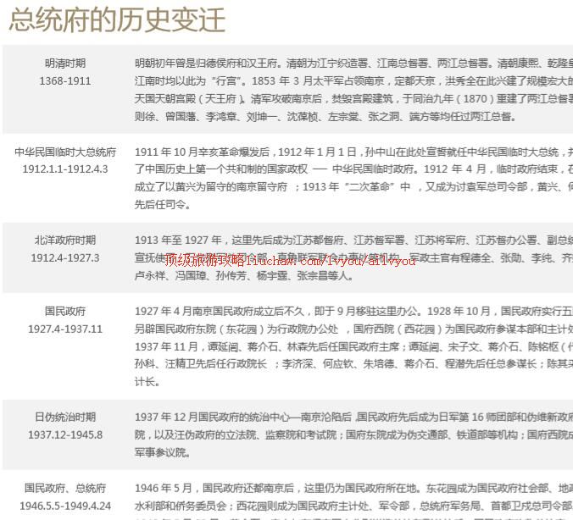
Task: Click the date range 1927.4-1937.11
Action: tap(65, 329)
